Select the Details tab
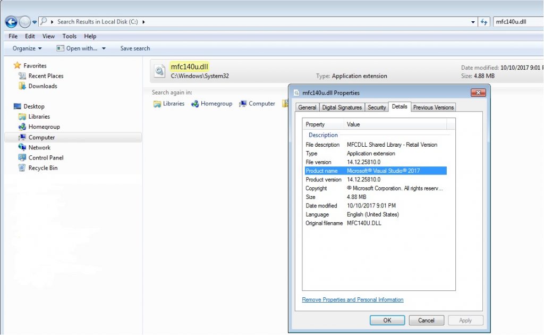The image size is (544, 335). (x=399, y=106)
